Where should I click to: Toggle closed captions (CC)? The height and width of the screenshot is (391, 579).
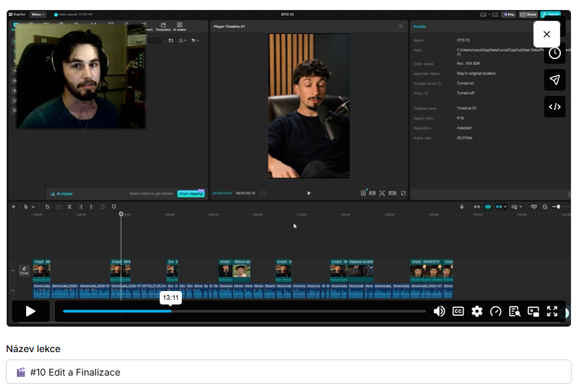(x=458, y=311)
